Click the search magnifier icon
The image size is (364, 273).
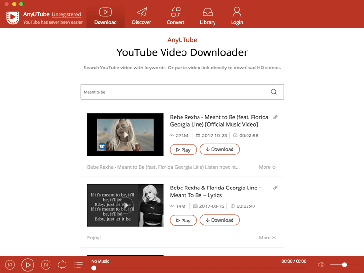274,92
